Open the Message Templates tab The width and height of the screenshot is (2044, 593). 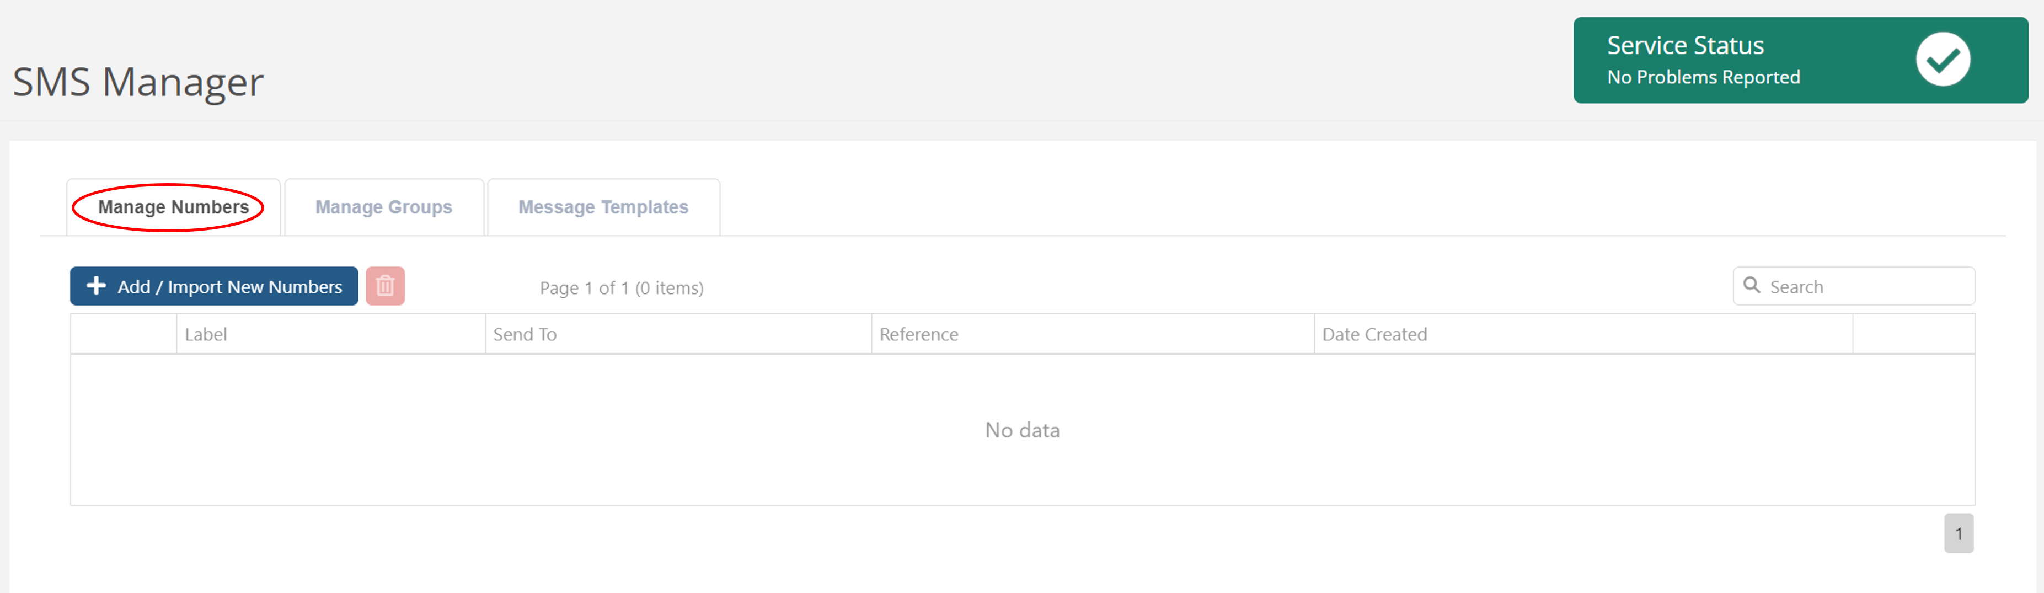(603, 206)
